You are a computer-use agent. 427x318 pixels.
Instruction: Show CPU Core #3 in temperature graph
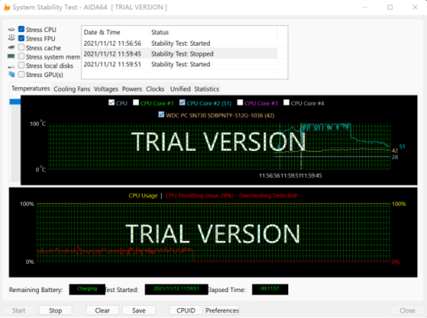tap(240, 102)
